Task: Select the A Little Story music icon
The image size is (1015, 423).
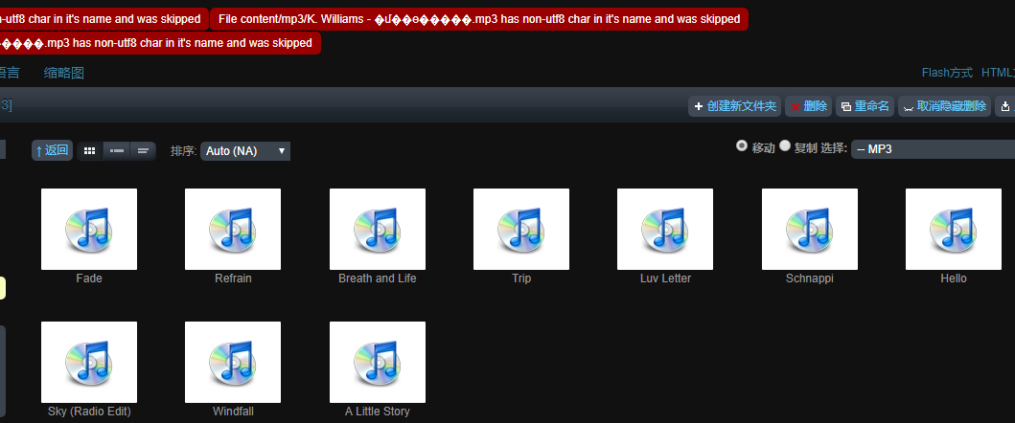Action: point(378,362)
